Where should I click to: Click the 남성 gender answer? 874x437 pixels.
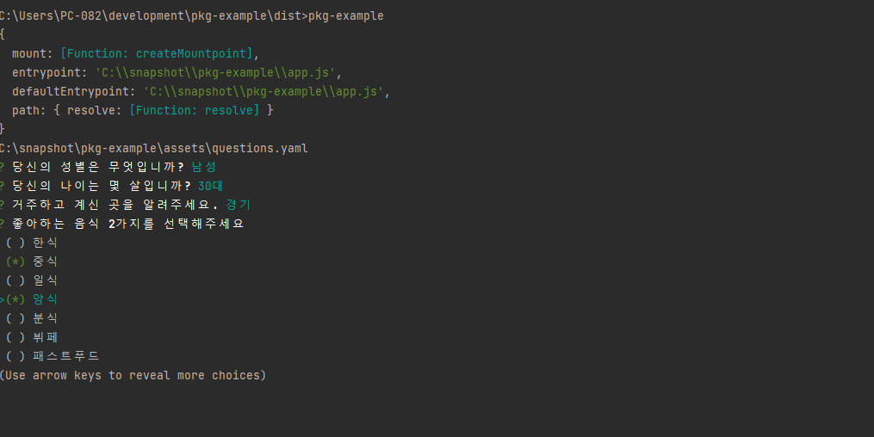pyautogui.click(x=204, y=167)
